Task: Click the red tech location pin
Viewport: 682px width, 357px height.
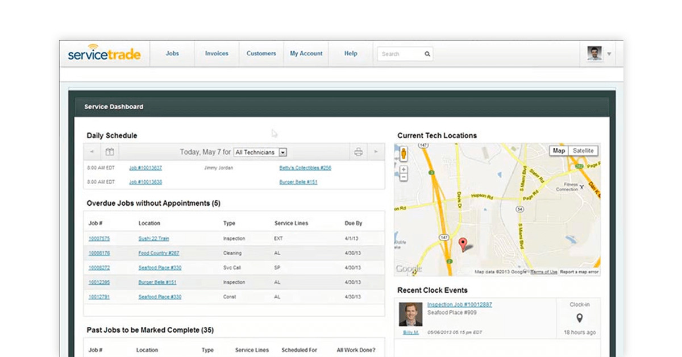Action: [463, 244]
